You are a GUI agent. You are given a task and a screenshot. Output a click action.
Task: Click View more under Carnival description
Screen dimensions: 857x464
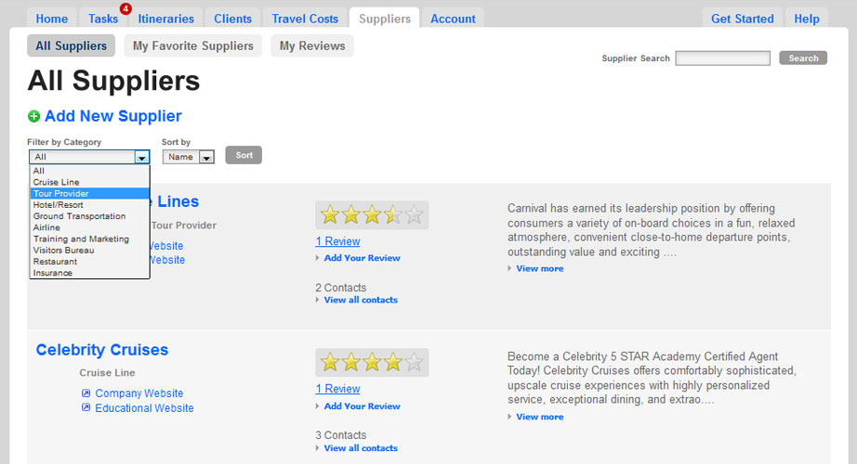coord(540,268)
